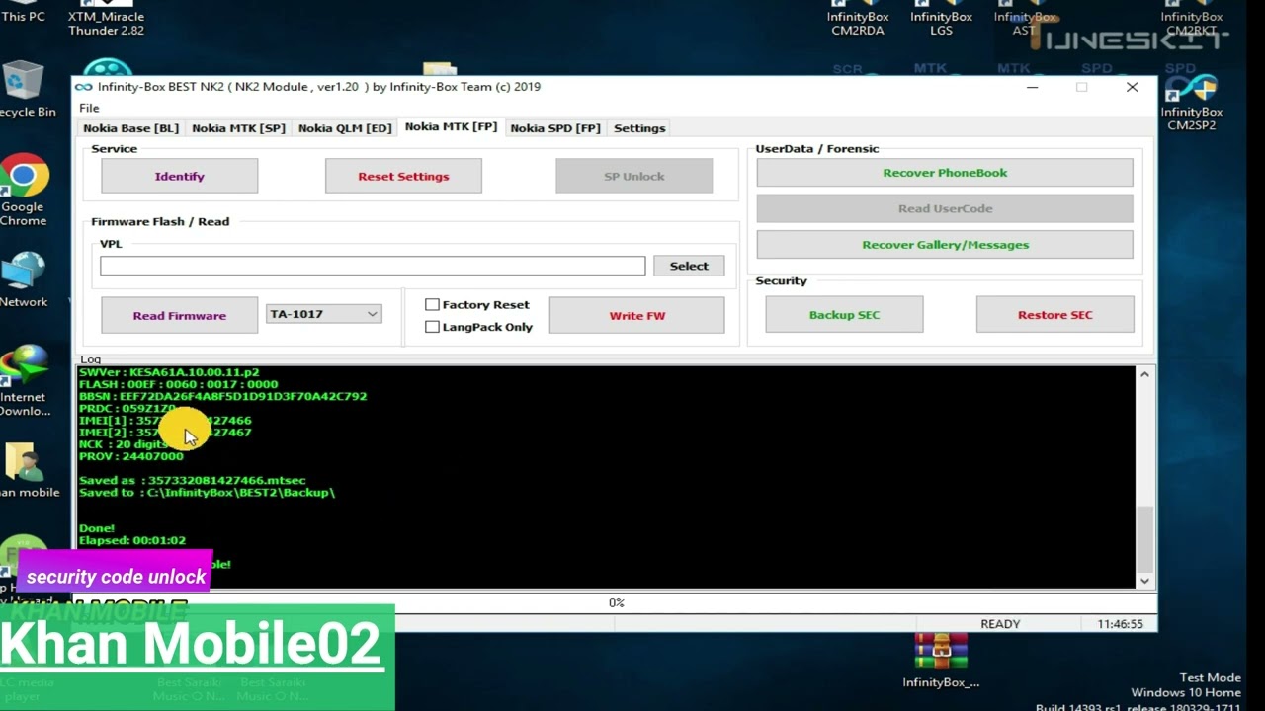Open InfinityBox CM2RDA desktop shortcut
Image resolution: width=1265 pixels, height=711 pixels.
(x=858, y=20)
